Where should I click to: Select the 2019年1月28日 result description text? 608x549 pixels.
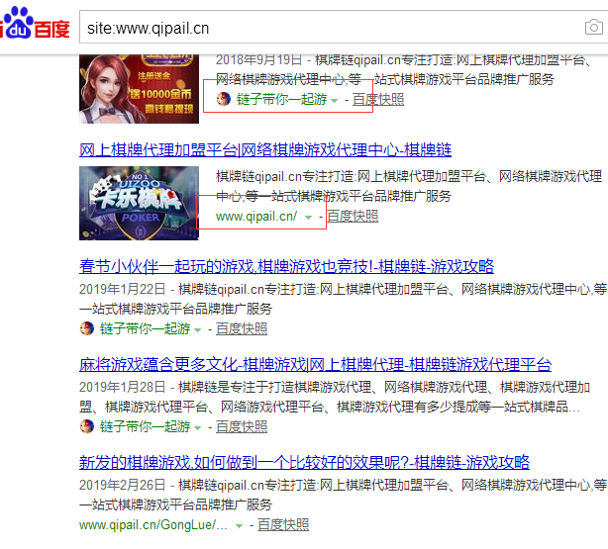[x=335, y=397]
